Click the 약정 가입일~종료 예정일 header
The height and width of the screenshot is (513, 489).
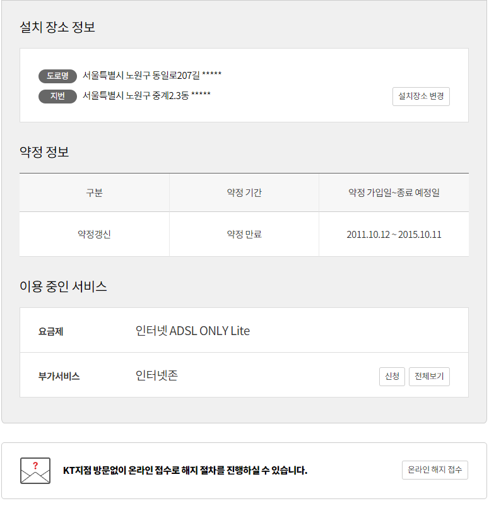tap(394, 192)
